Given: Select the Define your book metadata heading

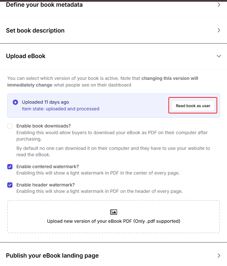Looking at the screenshot, I should coord(44,5).
